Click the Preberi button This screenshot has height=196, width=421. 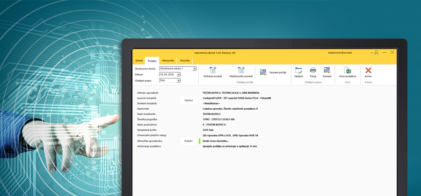[189, 141]
